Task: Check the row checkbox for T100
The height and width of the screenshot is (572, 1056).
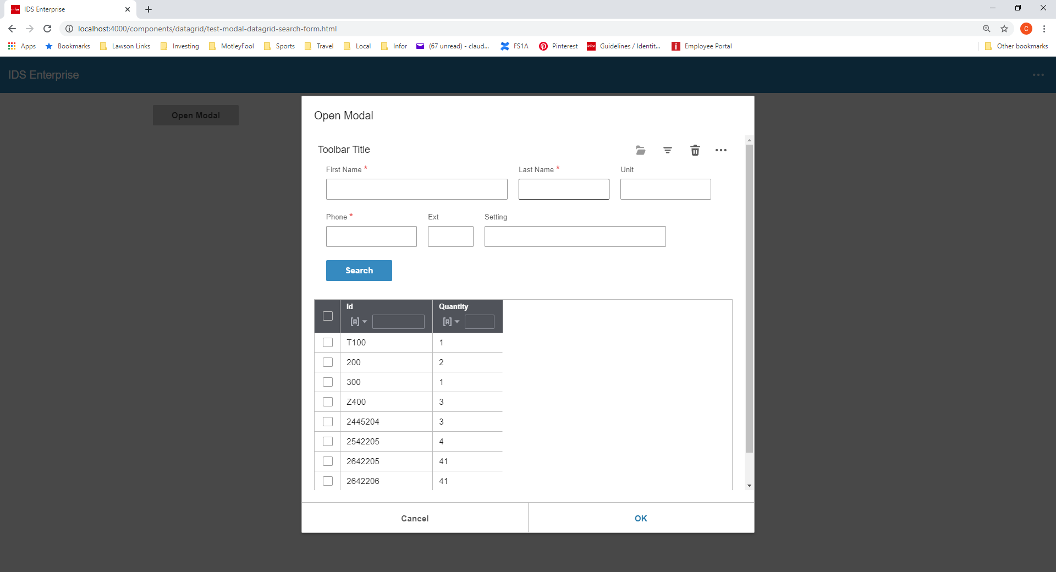Action: (x=328, y=343)
